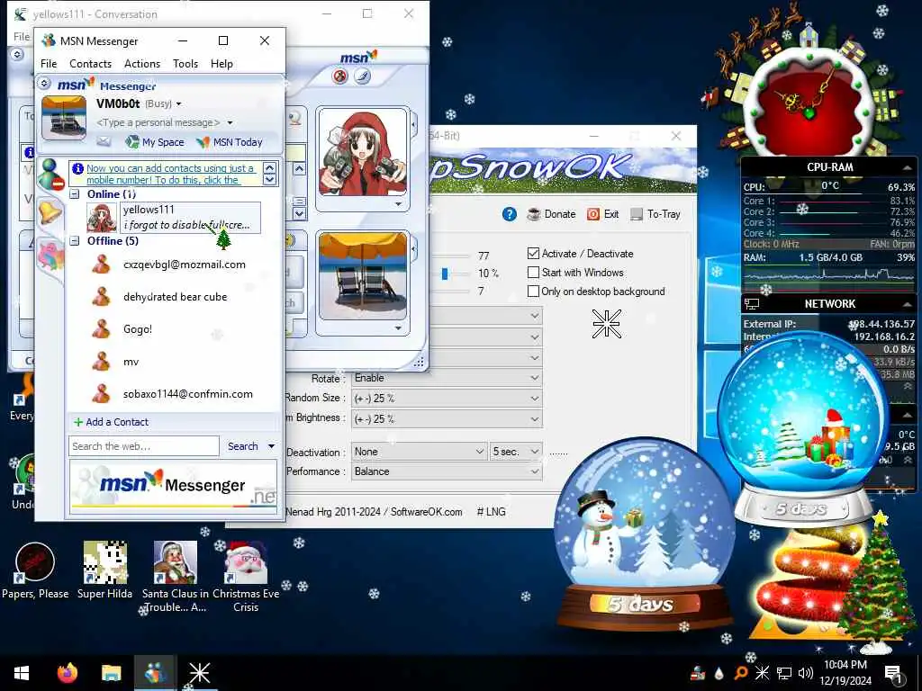Collapse the NETWORK gadget arrow
922x691 pixels.
907,304
